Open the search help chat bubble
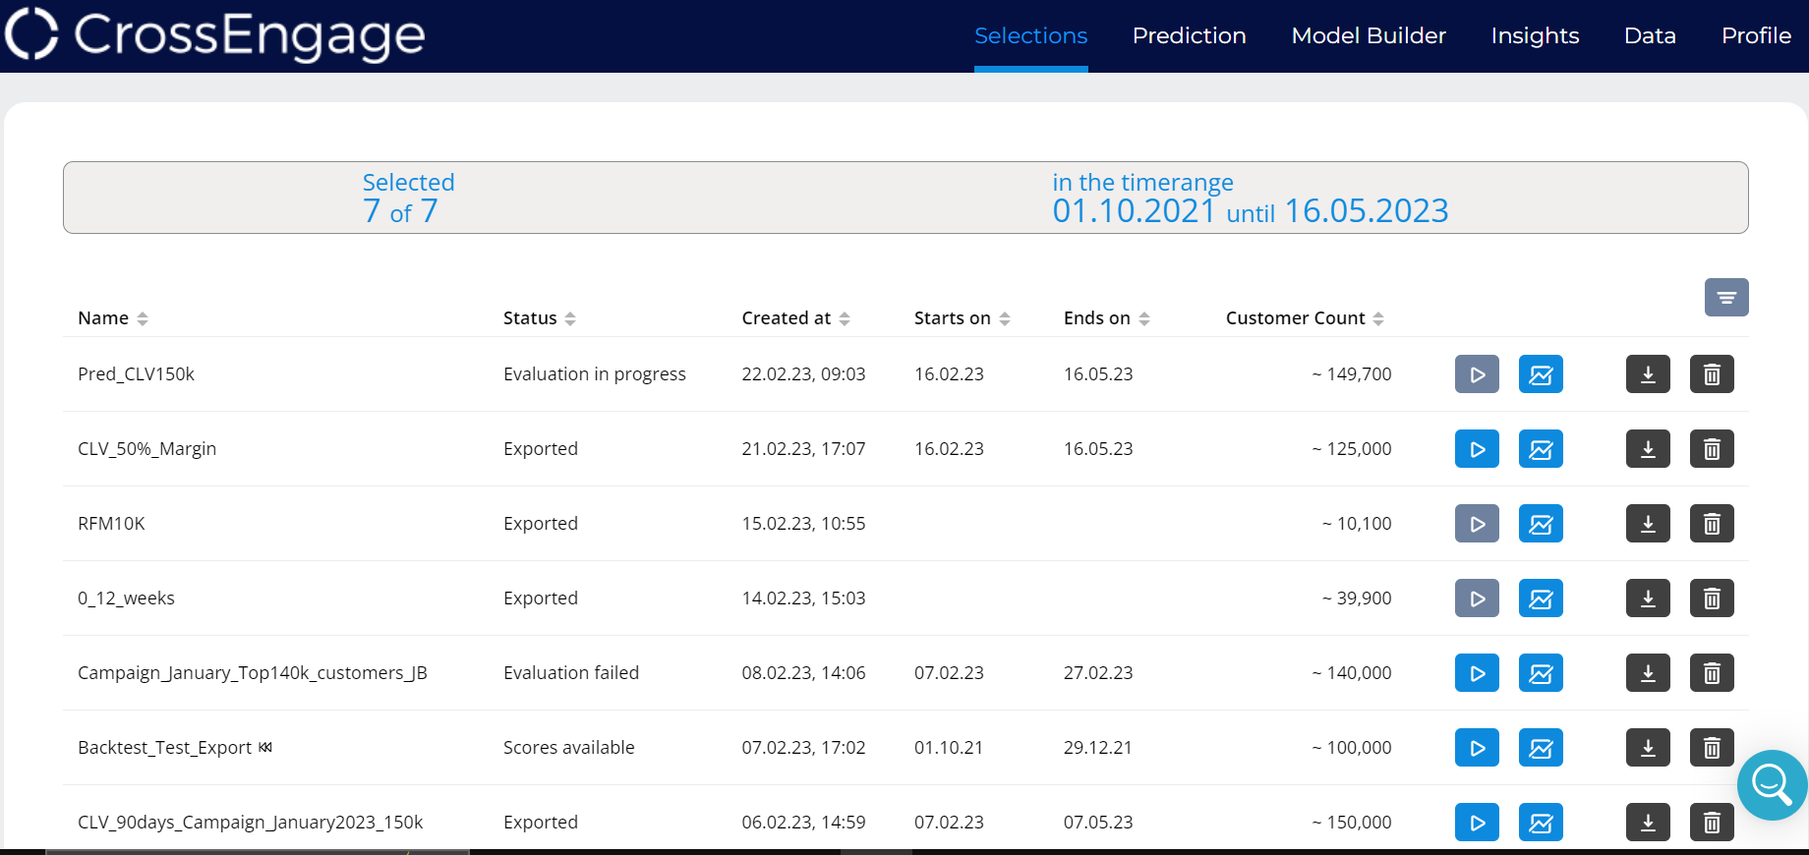This screenshot has height=855, width=1809. tap(1772, 784)
